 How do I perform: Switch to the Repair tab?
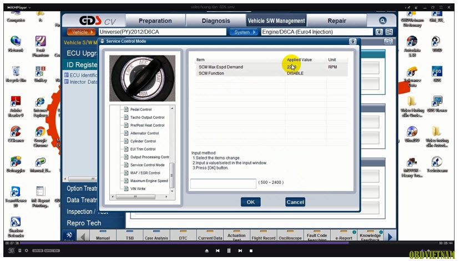(337, 21)
